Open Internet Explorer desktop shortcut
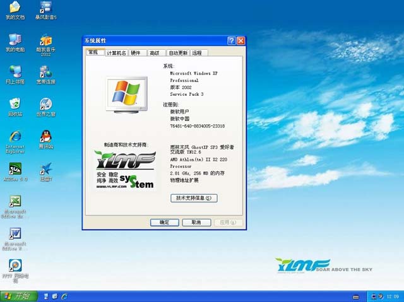 [x=15, y=136]
